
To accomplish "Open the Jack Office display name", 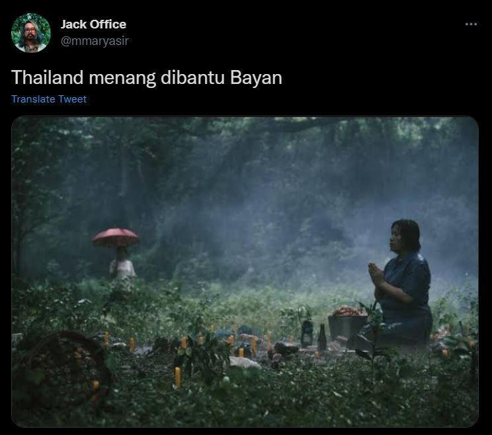I will click(x=93, y=24).
